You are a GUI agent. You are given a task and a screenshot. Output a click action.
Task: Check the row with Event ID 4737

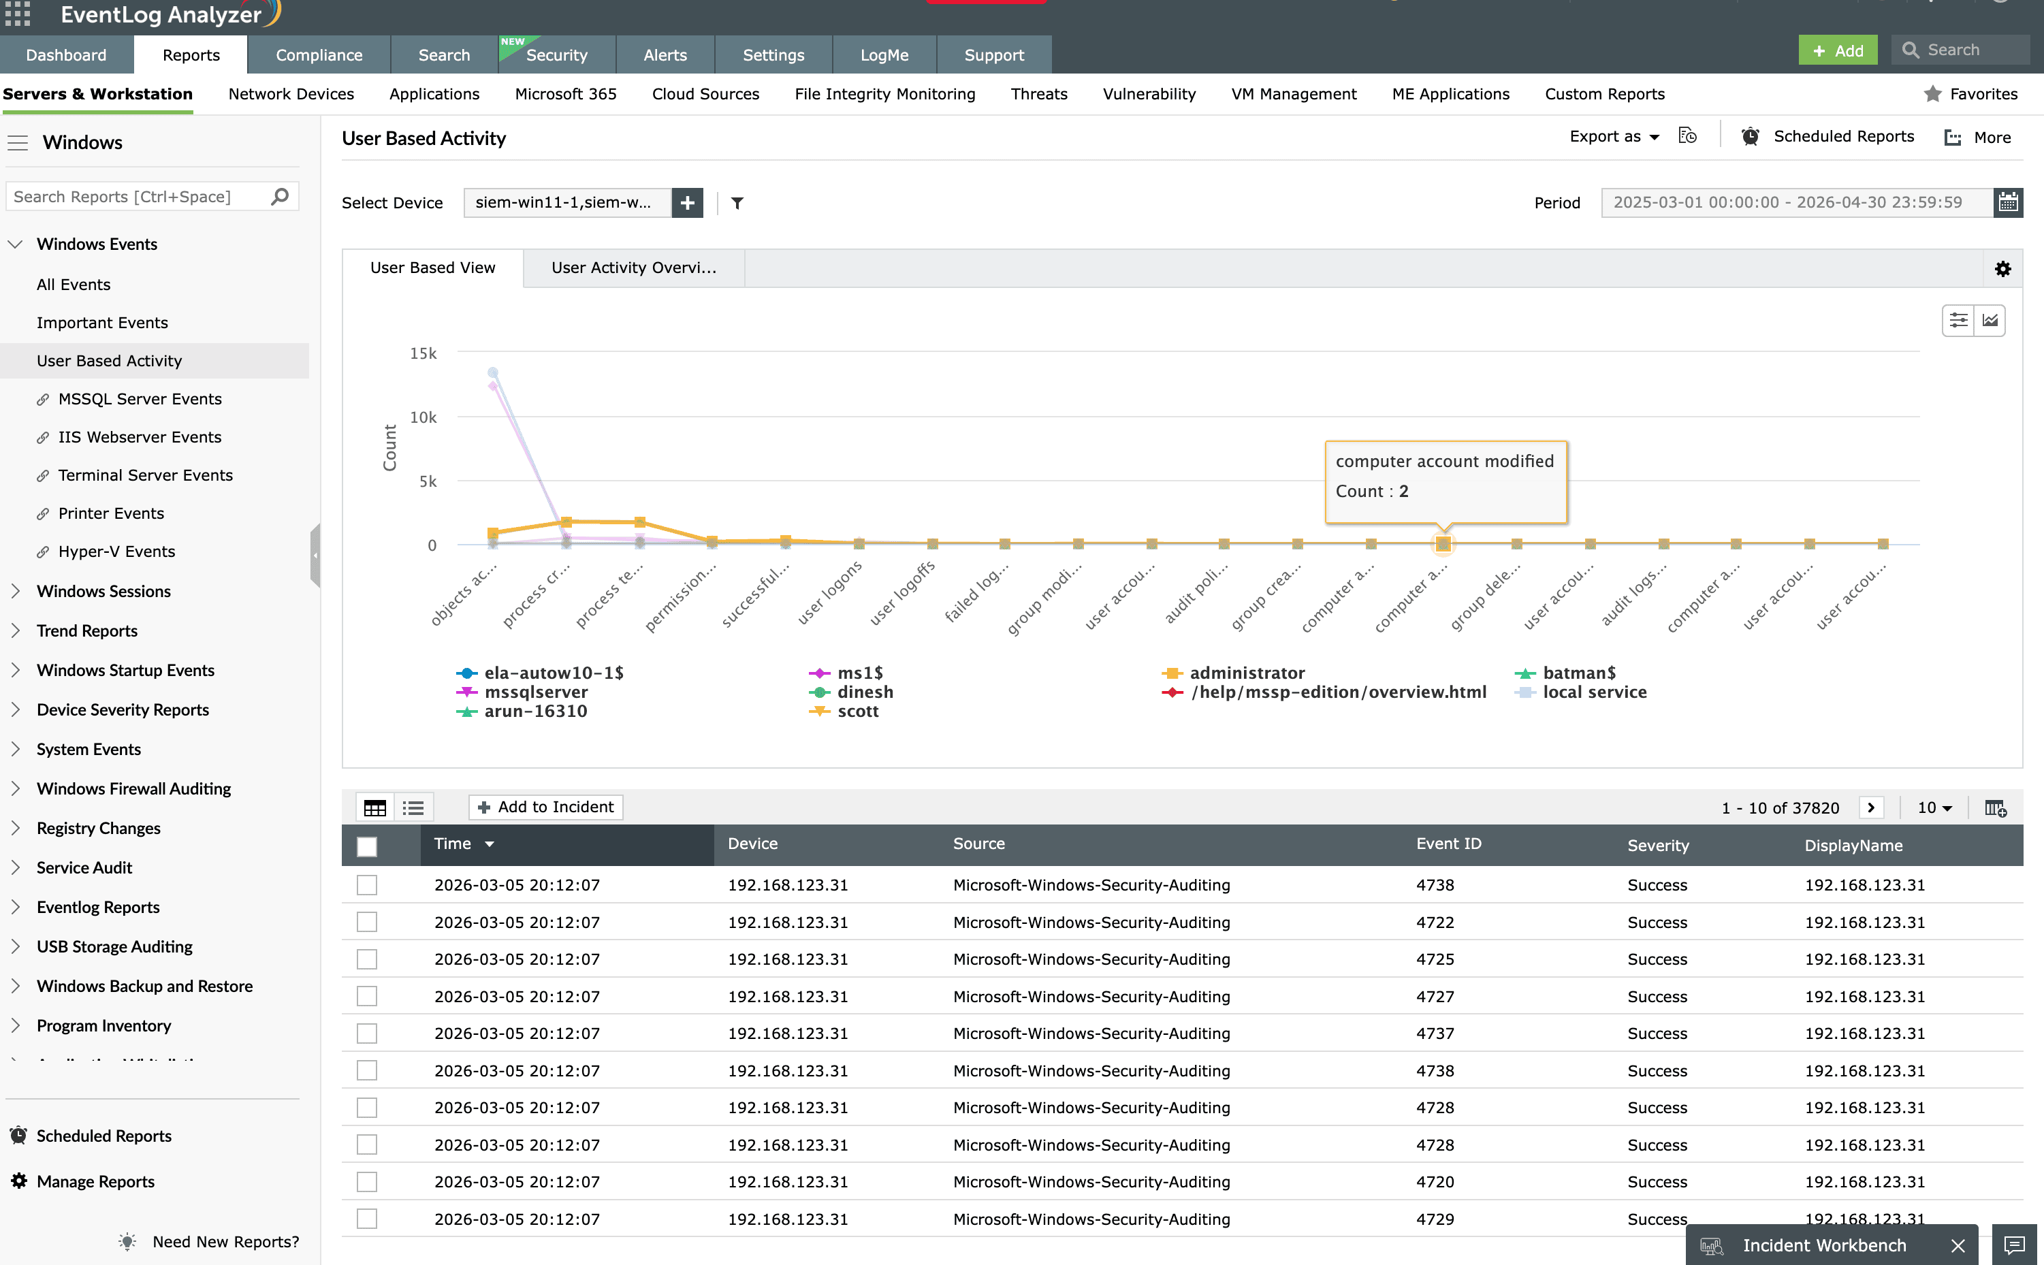[x=366, y=1034]
